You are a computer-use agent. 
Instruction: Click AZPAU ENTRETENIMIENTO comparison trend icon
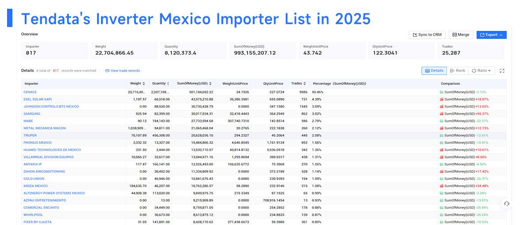[442, 200]
